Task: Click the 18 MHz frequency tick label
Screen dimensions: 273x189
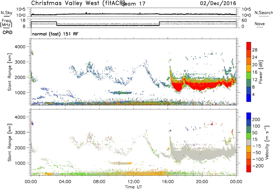Action: pos(23,20)
